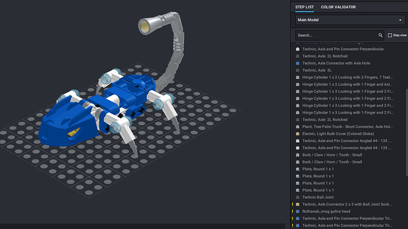Enable the Step view checkbox

click(x=390, y=35)
